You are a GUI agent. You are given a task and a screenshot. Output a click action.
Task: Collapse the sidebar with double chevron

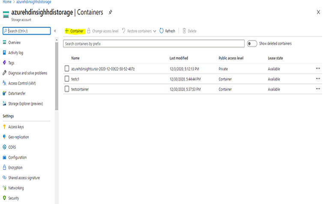[55, 31]
